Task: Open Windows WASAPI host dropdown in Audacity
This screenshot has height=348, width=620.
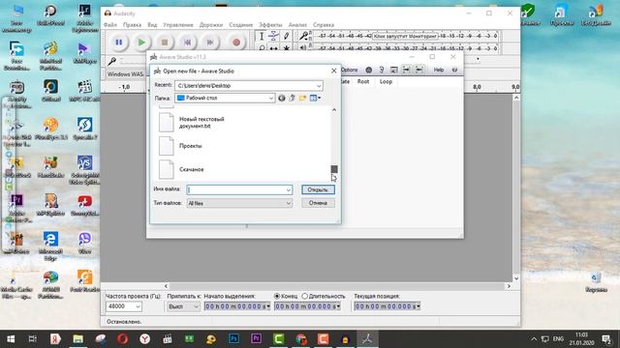Action: 125,74
